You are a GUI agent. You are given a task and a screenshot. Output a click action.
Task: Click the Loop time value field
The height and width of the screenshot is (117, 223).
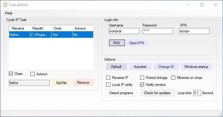click(x=197, y=93)
